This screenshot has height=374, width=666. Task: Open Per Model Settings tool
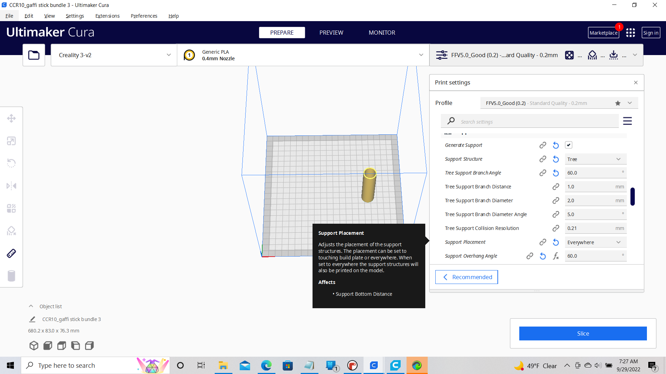11,208
